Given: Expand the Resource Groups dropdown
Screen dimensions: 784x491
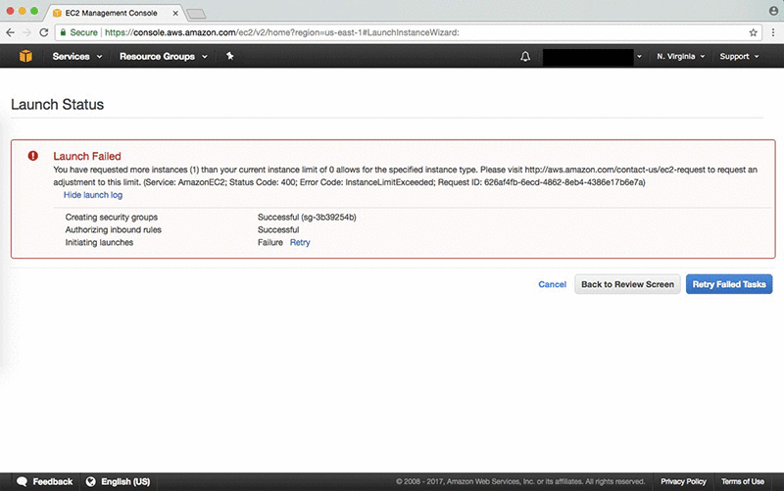Looking at the screenshot, I should point(164,57).
